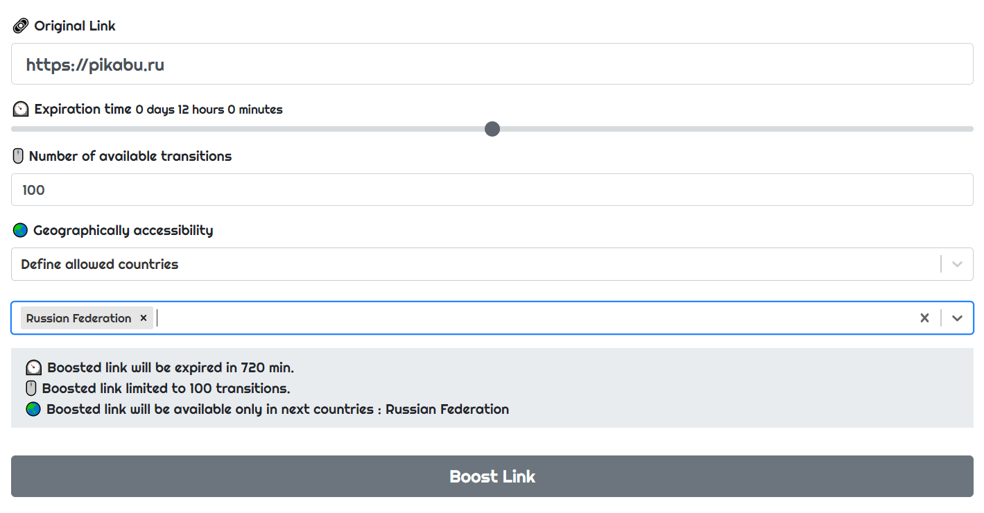Click the mouse icon beside the transitions summary line
The height and width of the screenshot is (513, 984).
click(33, 388)
